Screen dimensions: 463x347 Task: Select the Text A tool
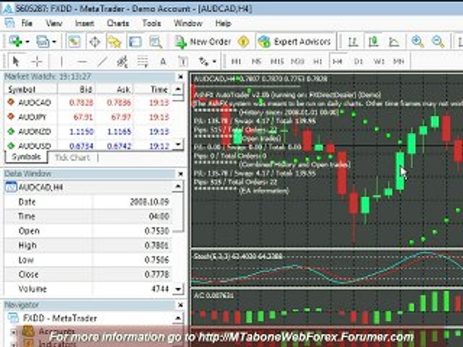tap(163, 61)
